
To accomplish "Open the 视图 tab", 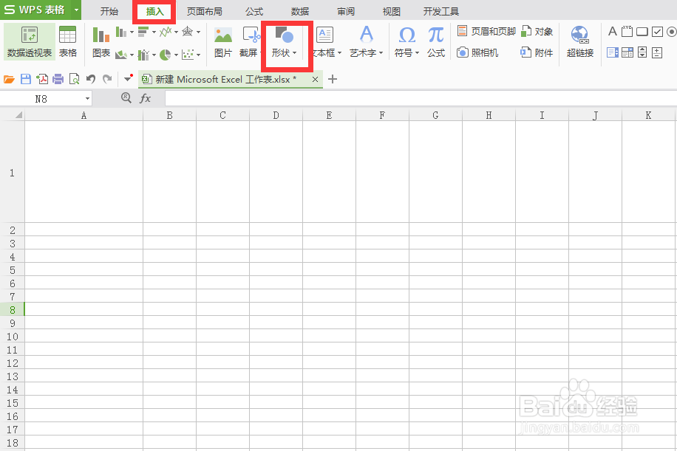I will click(x=392, y=11).
